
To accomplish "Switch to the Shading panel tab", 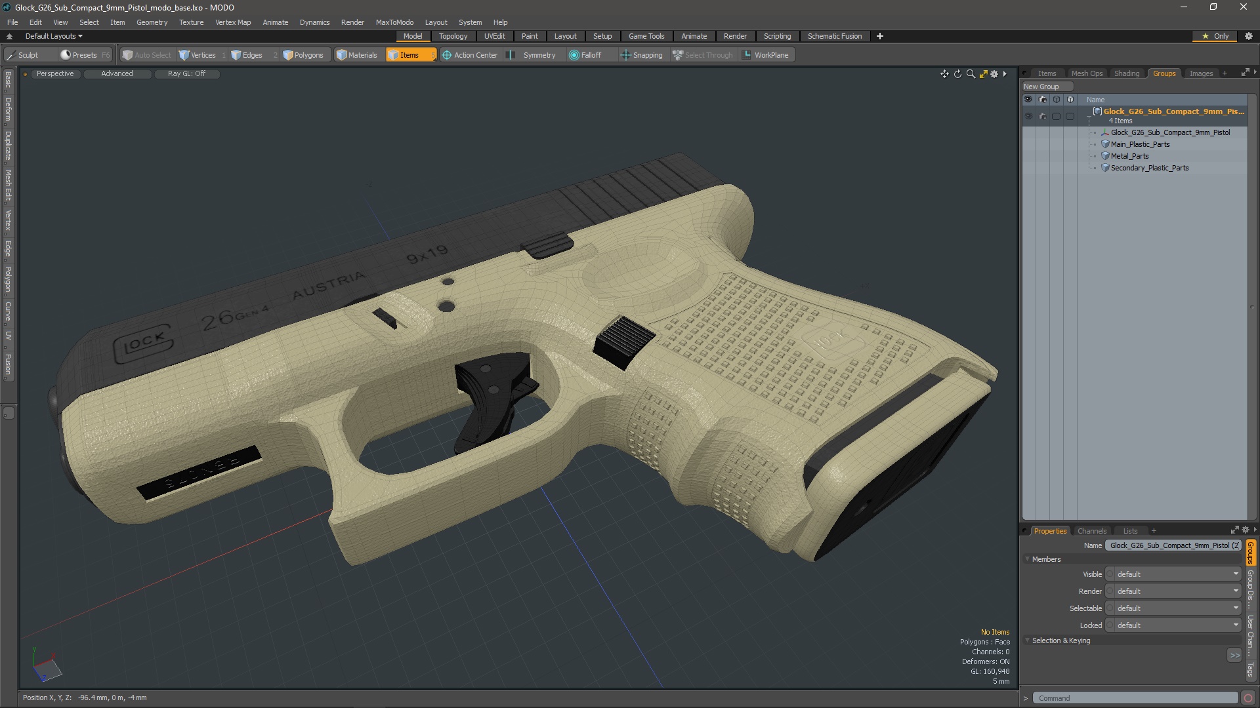I will coord(1126,73).
